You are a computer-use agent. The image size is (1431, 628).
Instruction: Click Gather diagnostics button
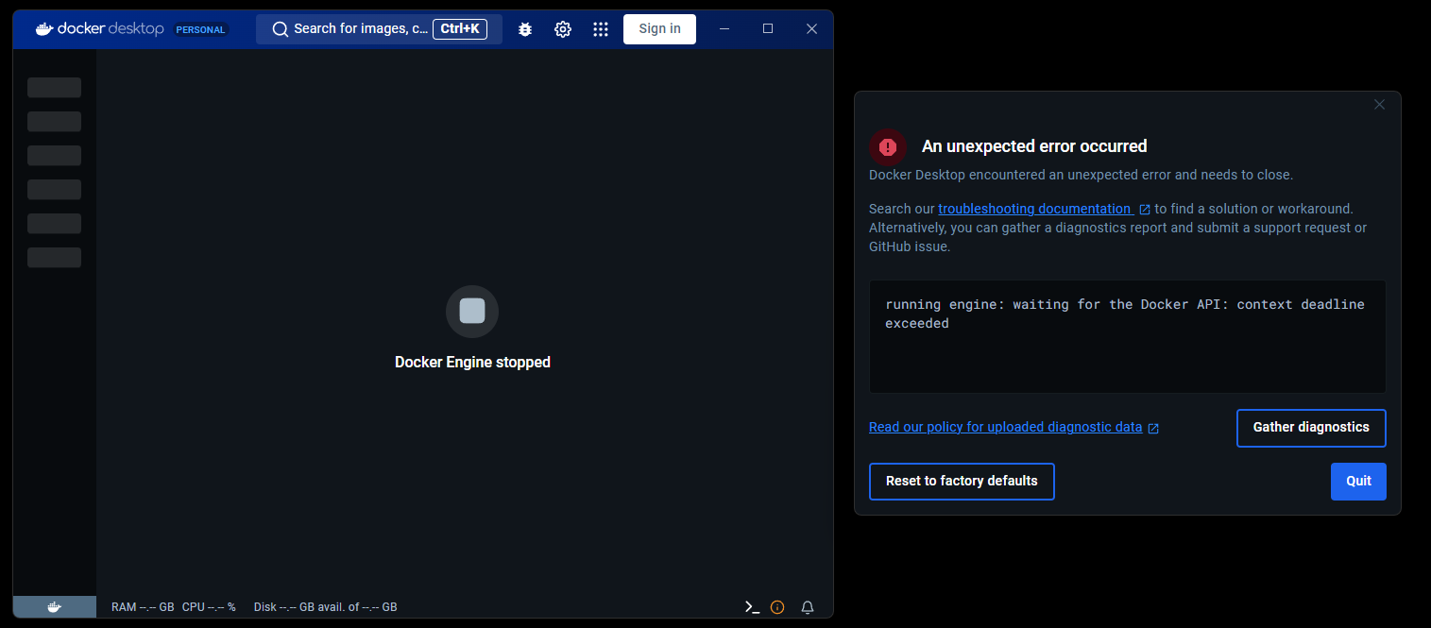[x=1311, y=428]
